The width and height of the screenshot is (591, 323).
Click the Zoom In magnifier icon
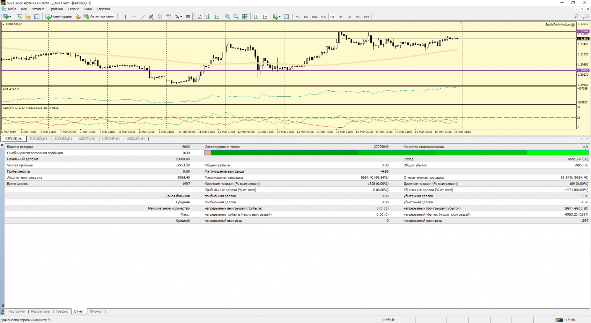[227, 17]
